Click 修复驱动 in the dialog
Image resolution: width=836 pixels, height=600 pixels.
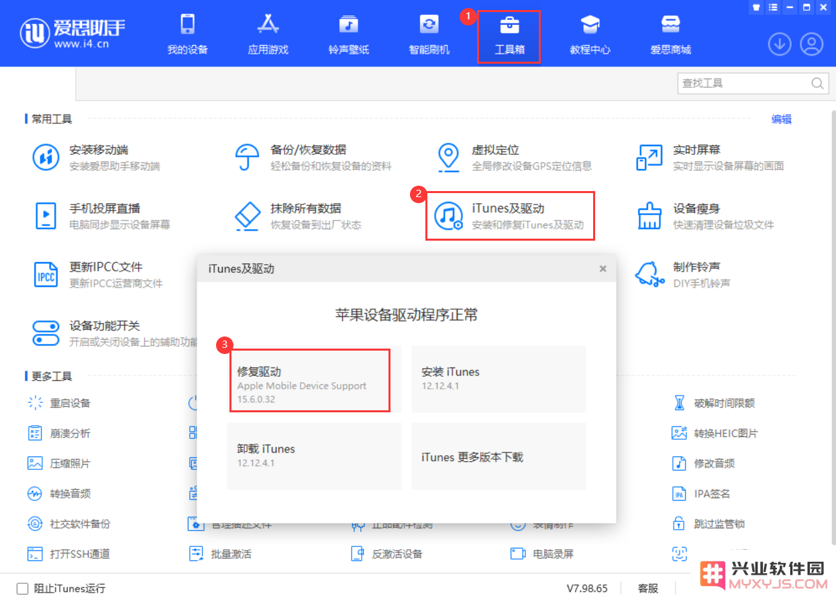[314, 379]
